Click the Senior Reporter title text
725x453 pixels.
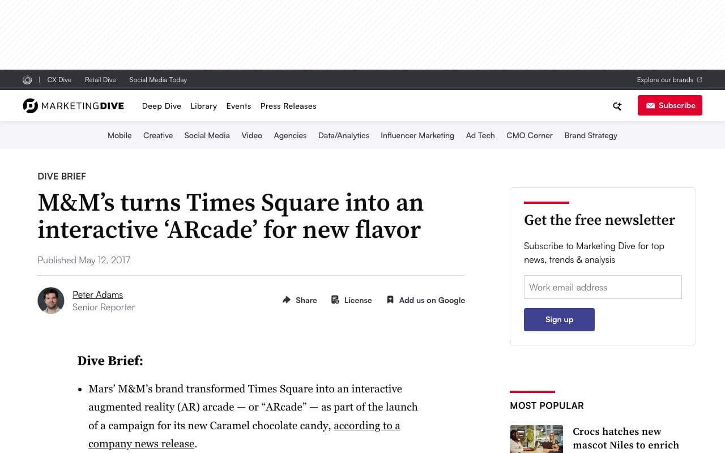pyautogui.click(x=104, y=307)
